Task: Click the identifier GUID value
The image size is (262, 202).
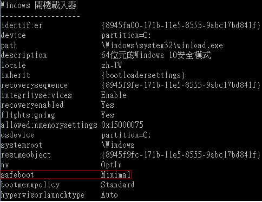Action: [x=181, y=25]
